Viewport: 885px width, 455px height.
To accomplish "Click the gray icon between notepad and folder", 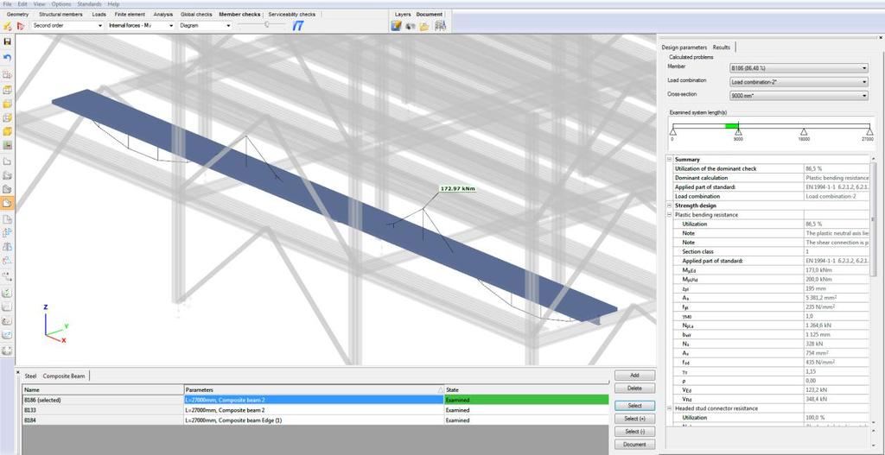I will [x=411, y=26].
